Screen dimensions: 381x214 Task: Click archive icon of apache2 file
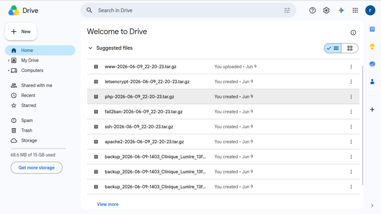click(96, 142)
